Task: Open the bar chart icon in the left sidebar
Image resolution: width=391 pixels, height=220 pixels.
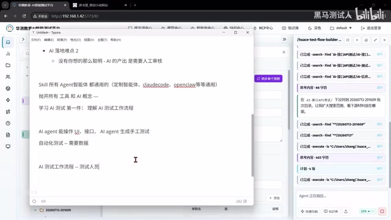Action: point(8,54)
